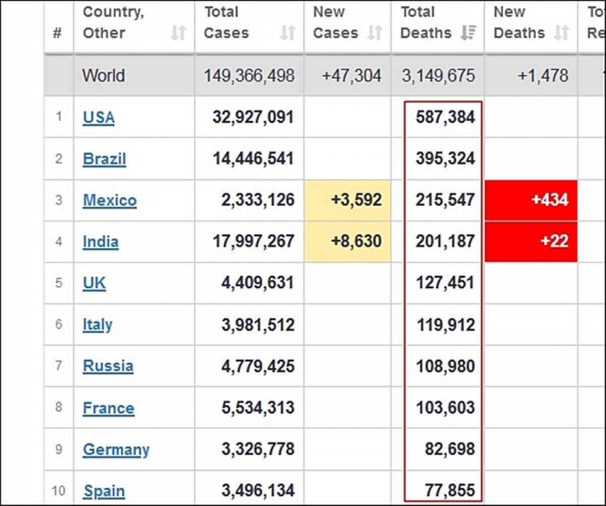The height and width of the screenshot is (506, 606).
Task: Open the France country link
Action: click(x=109, y=408)
